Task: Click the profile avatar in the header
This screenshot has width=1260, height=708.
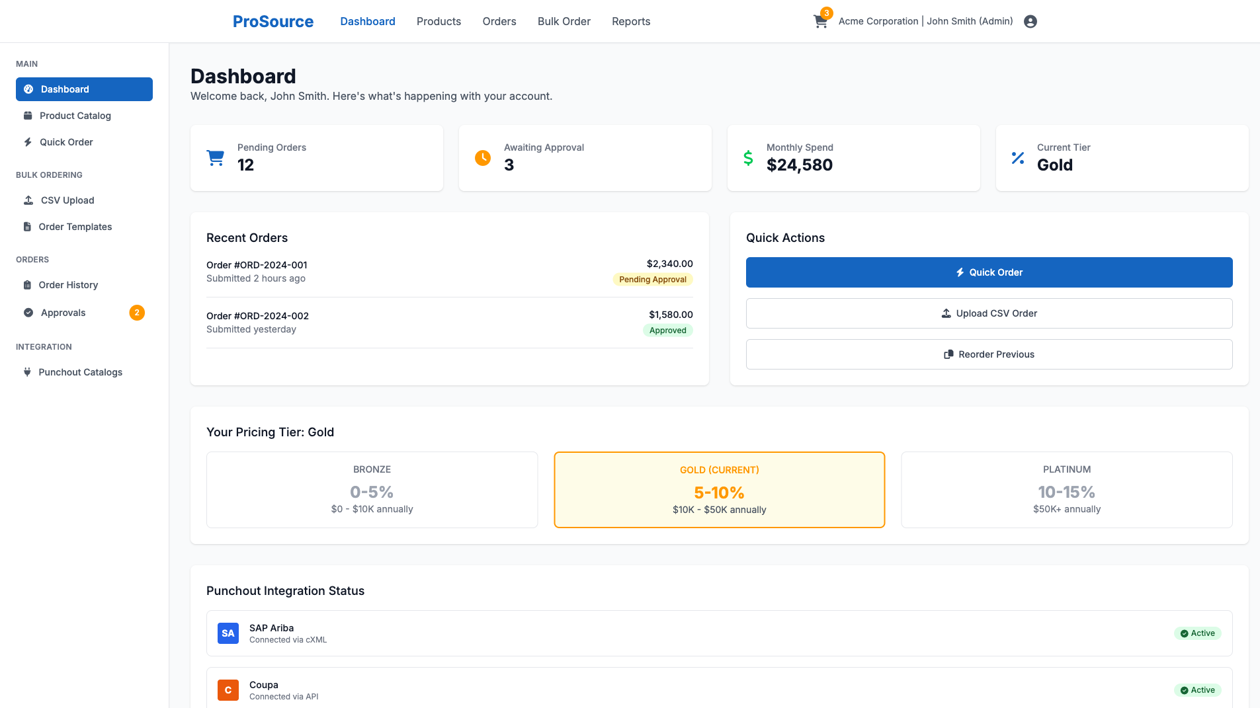Action: click(1030, 20)
